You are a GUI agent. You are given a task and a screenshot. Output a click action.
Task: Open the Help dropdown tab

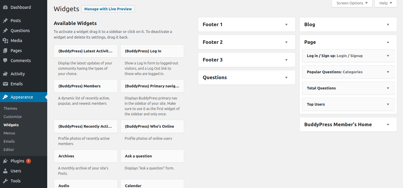[x=386, y=3]
